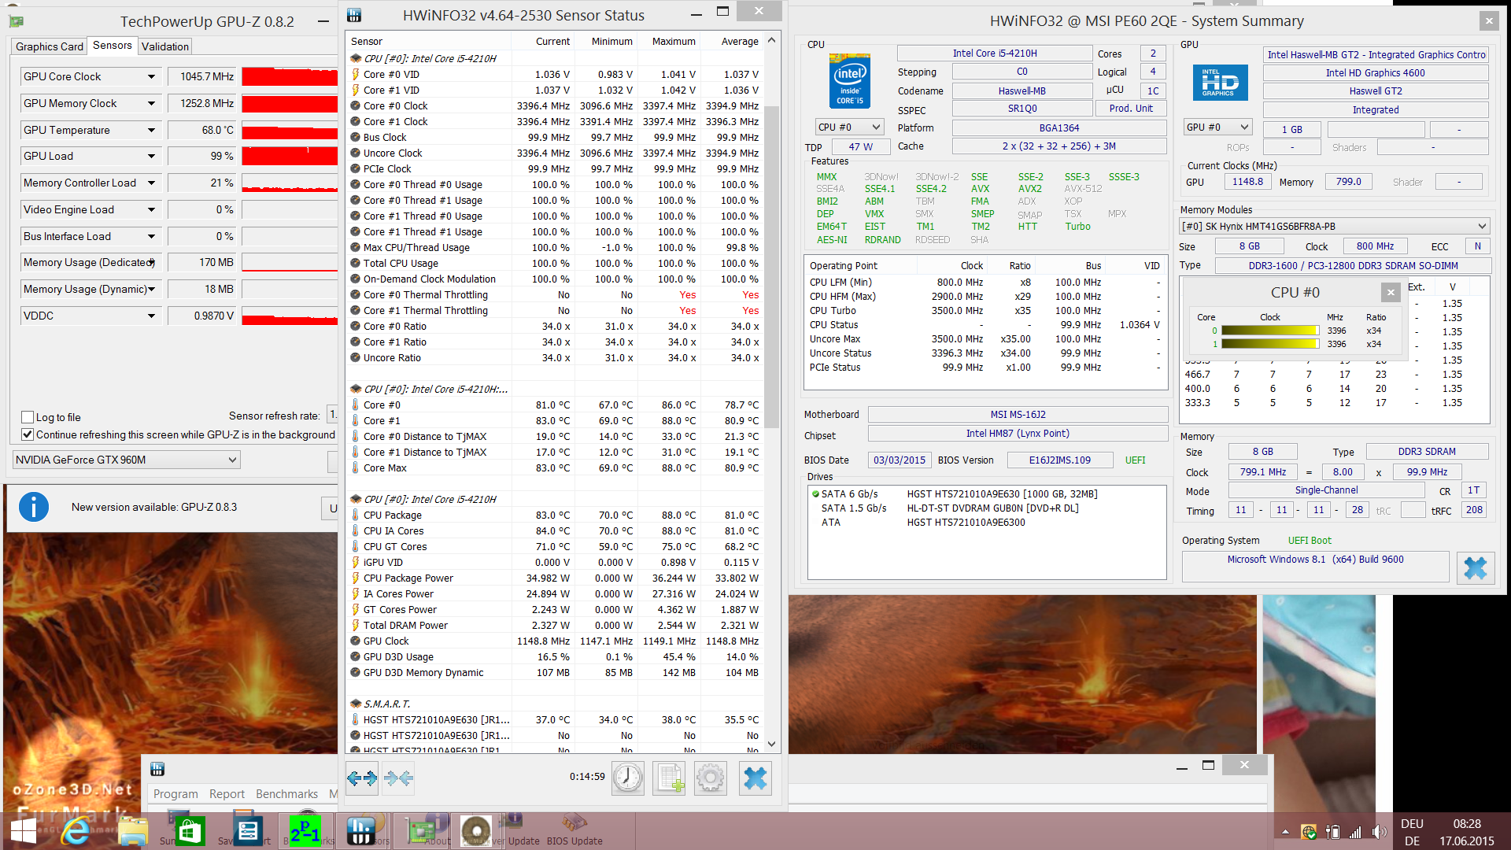This screenshot has height=850, width=1511.
Task: Open the VDDC sensor dropdown
Action: click(x=151, y=316)
